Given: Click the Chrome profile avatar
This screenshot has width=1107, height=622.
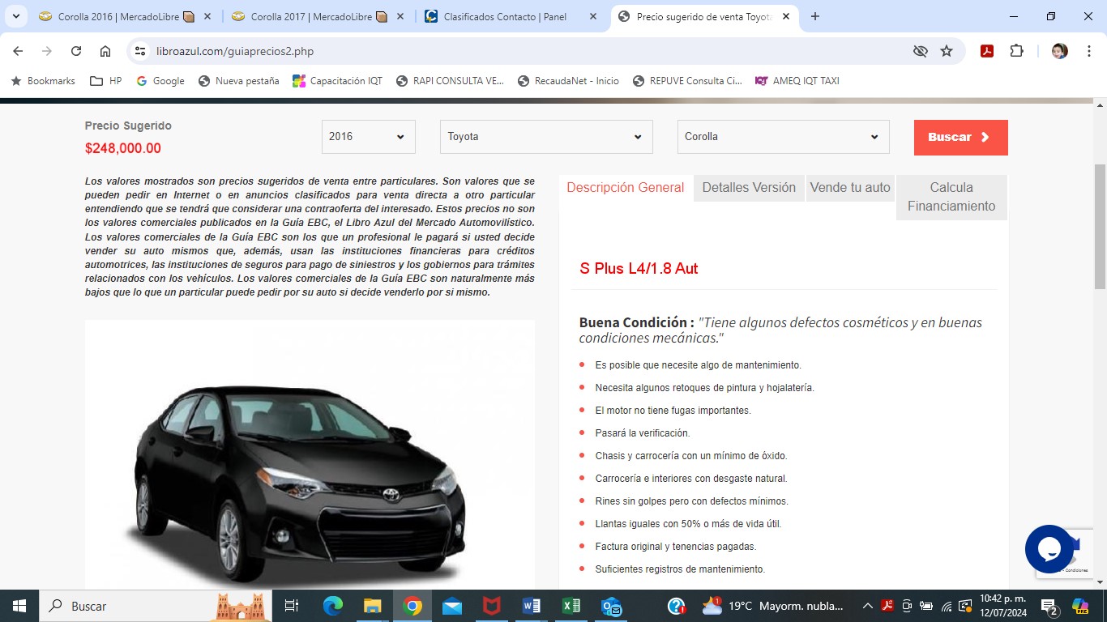Looking at the screenshot, I should point(1059,51).
